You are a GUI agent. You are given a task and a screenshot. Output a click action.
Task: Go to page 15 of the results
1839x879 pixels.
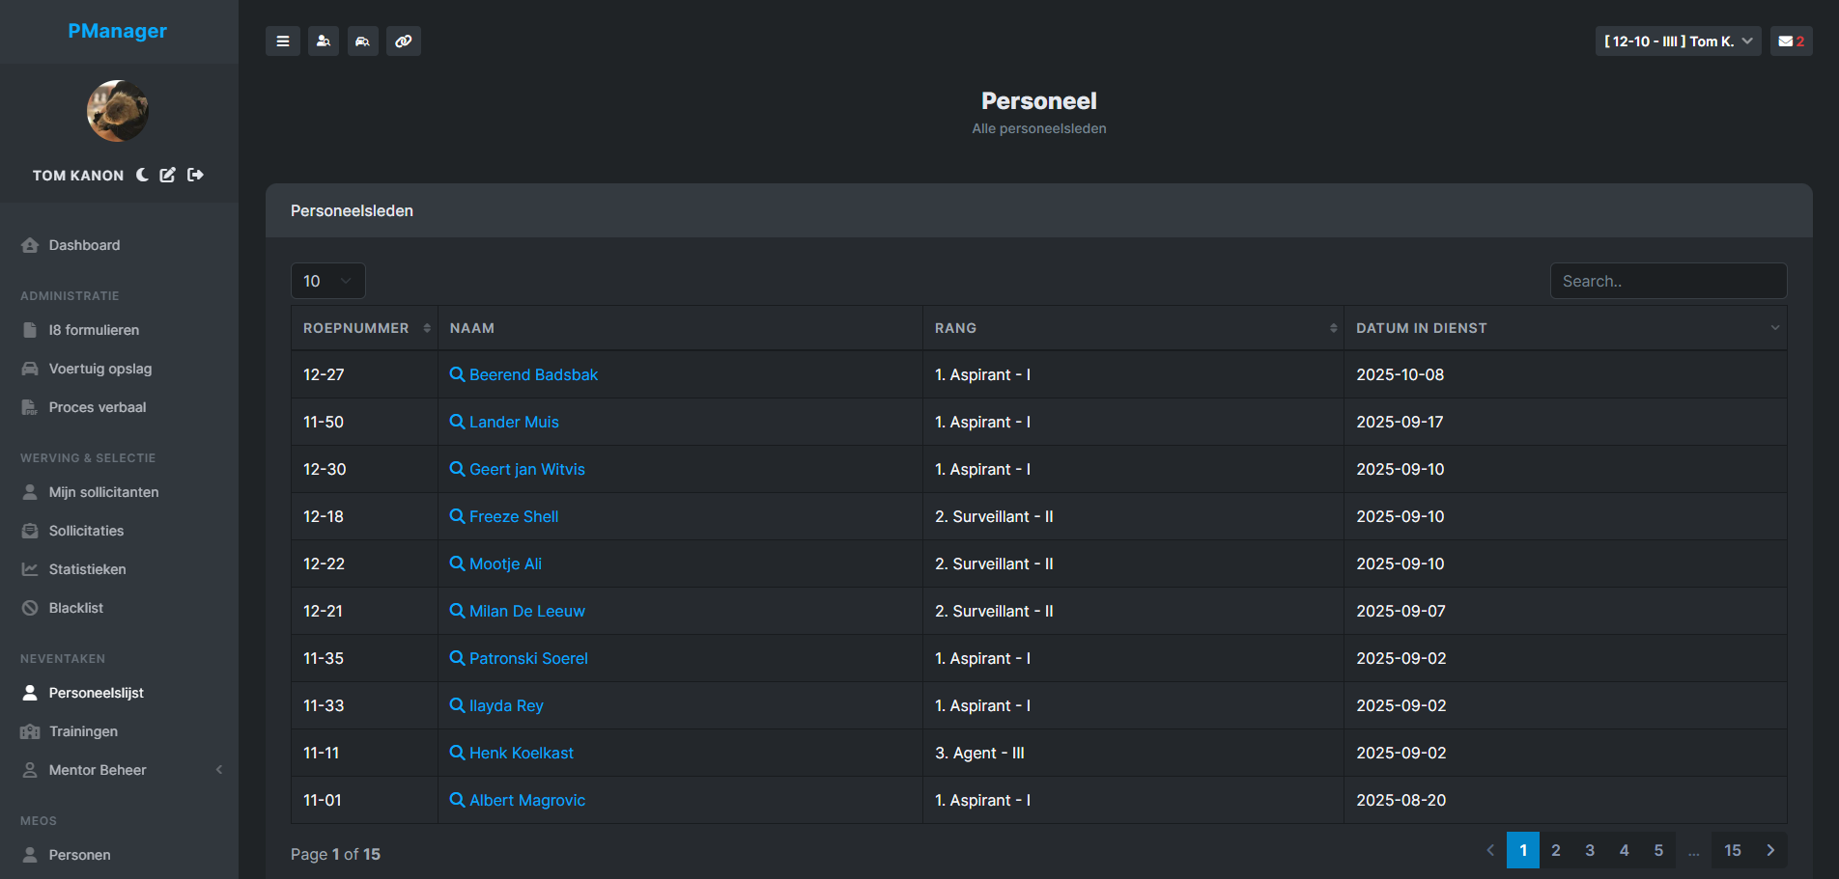pos(1732,850)
